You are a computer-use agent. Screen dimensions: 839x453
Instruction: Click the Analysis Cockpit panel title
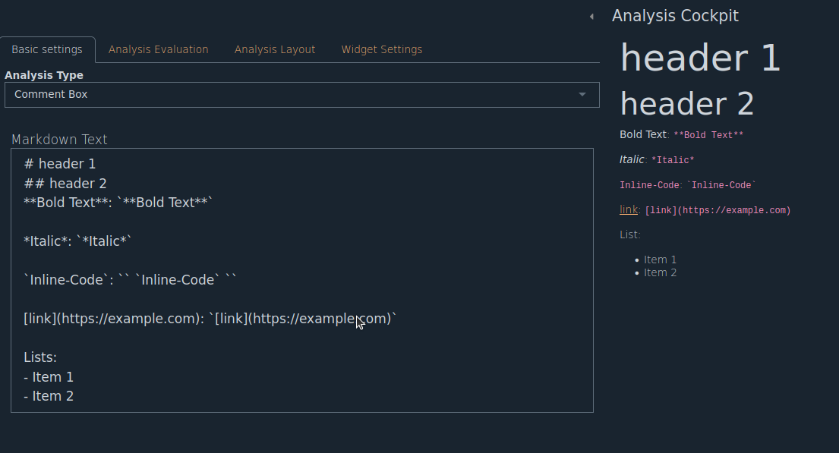click(x=675, y=15)
